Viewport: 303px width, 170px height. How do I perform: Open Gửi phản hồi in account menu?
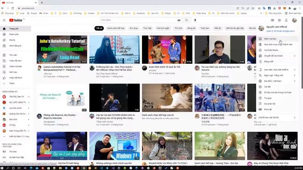click(x=277, y=104)
